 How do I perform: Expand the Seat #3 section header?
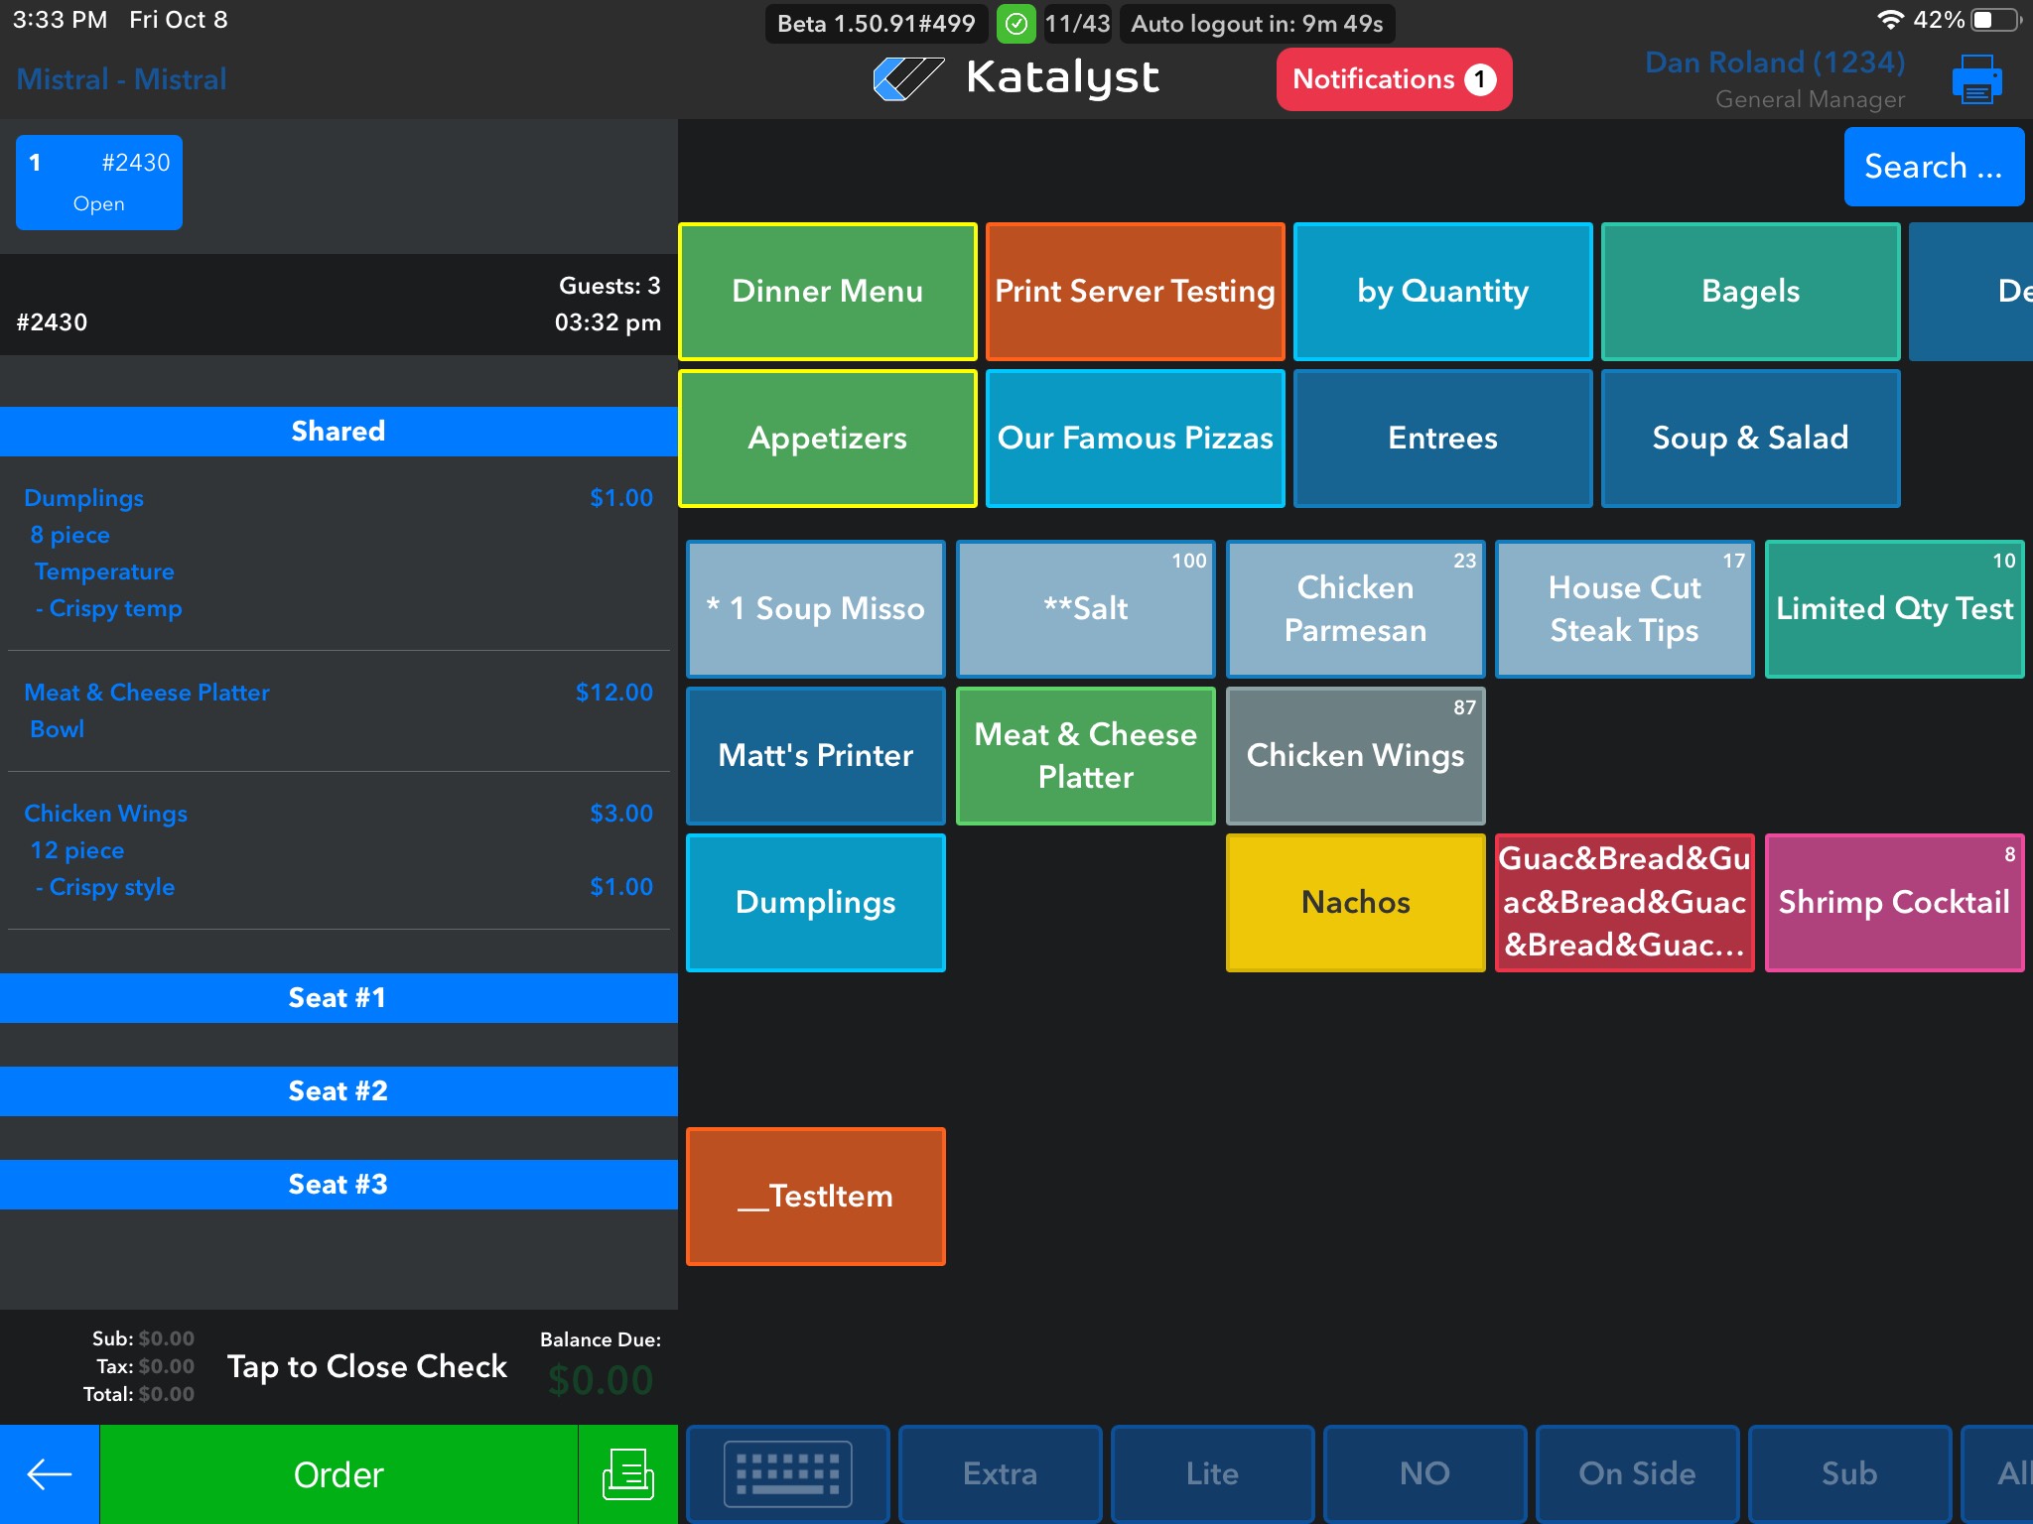click(x=339, y=1185)
